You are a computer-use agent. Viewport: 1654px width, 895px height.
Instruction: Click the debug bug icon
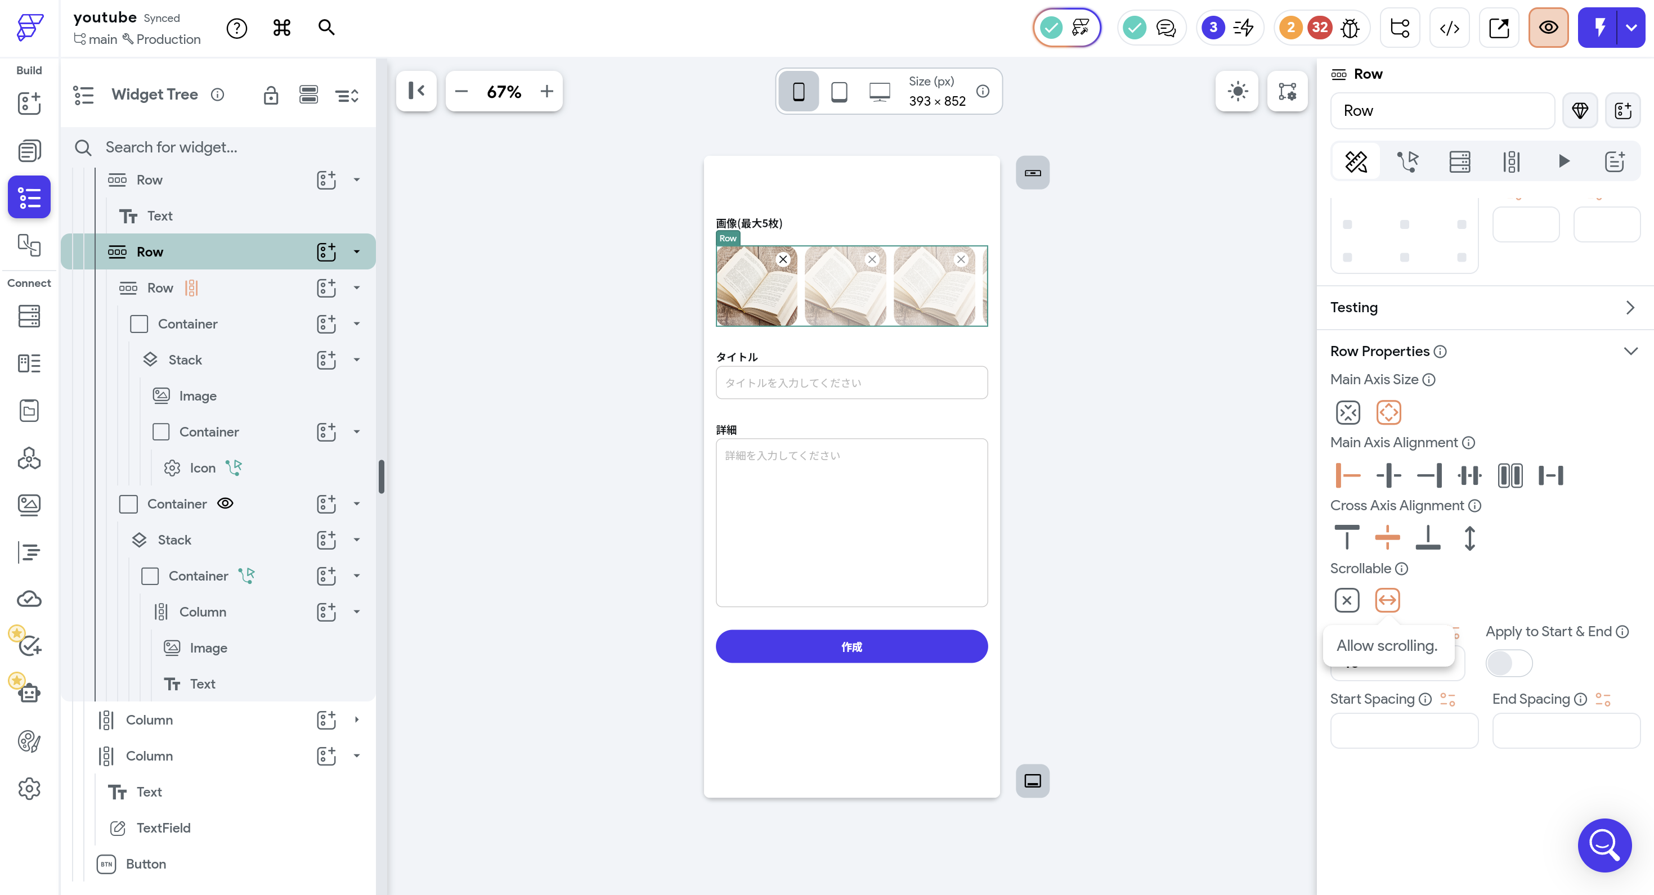[x=1350, y=28]
